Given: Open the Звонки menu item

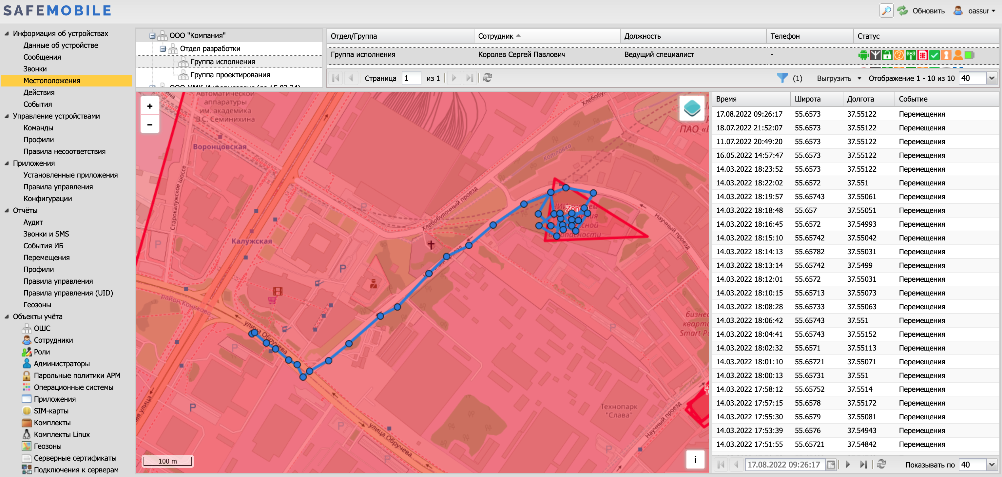Looking at the screenshot, I should pos(35,69).
